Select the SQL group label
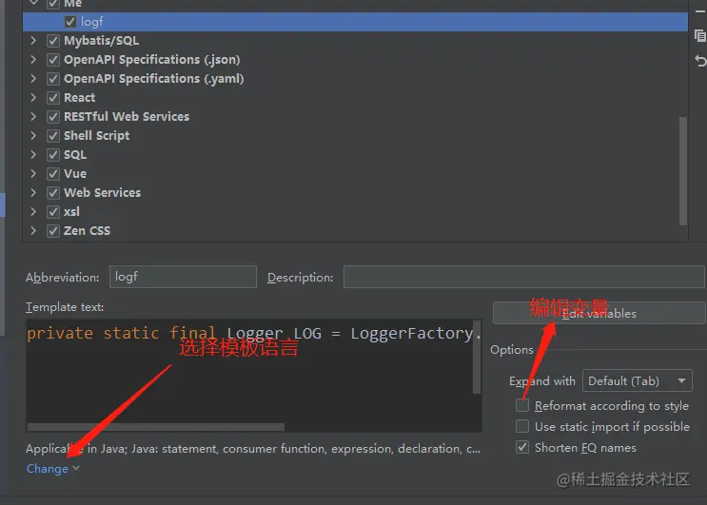 (75, 154)
